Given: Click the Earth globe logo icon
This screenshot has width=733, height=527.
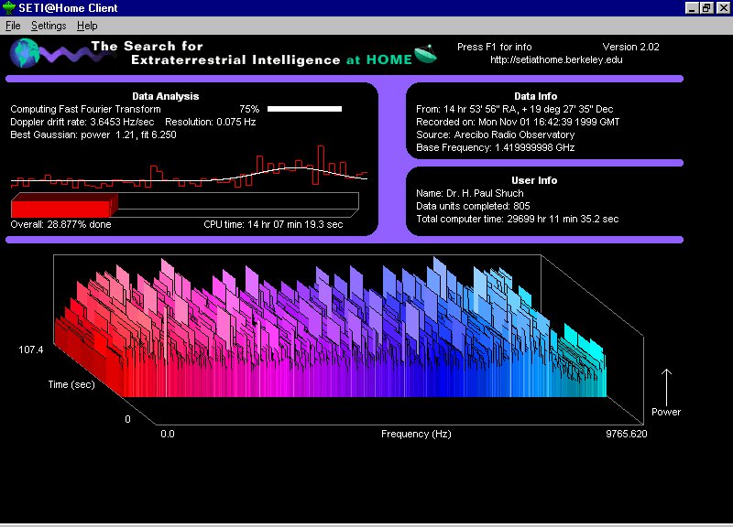Looking at the screenshot, I should pyautogui.click(x=25, y=53).
